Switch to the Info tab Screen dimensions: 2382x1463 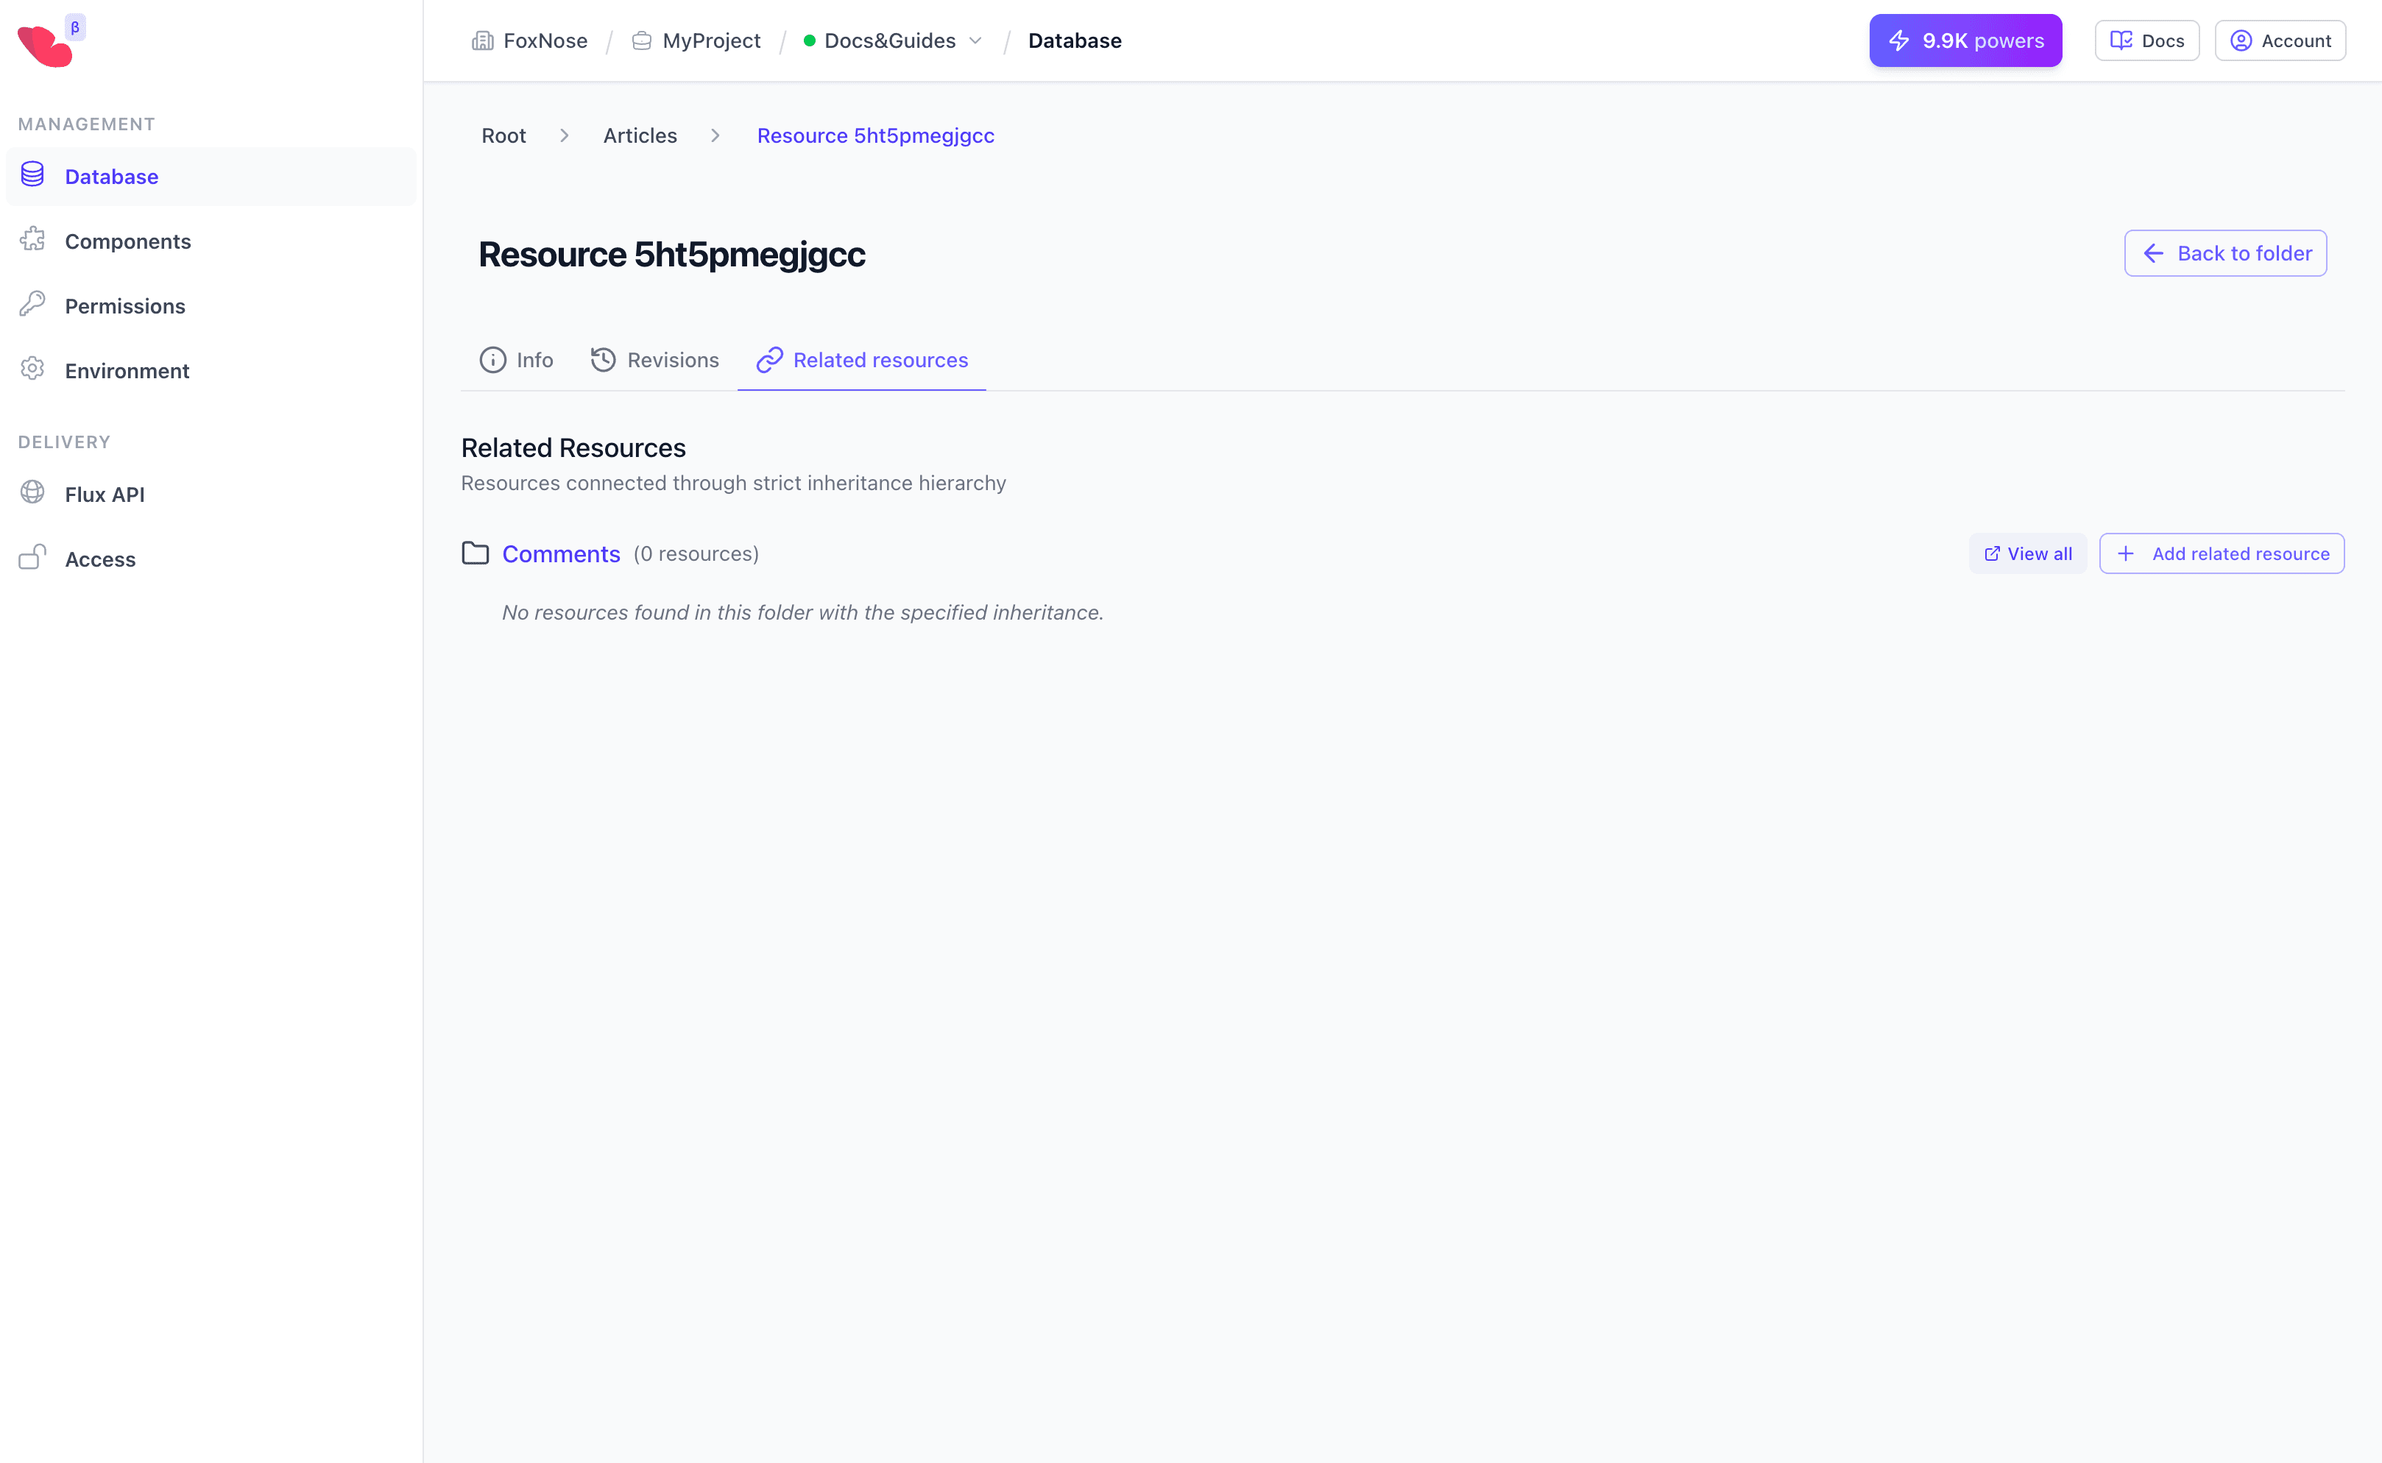click(516, 360)
